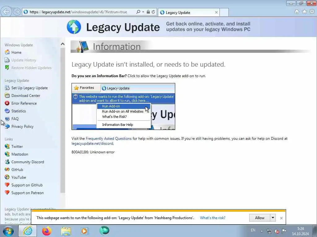Viewport: 317px width, 237px height.
Task: Open the Mastodon link
Action: 20,154
